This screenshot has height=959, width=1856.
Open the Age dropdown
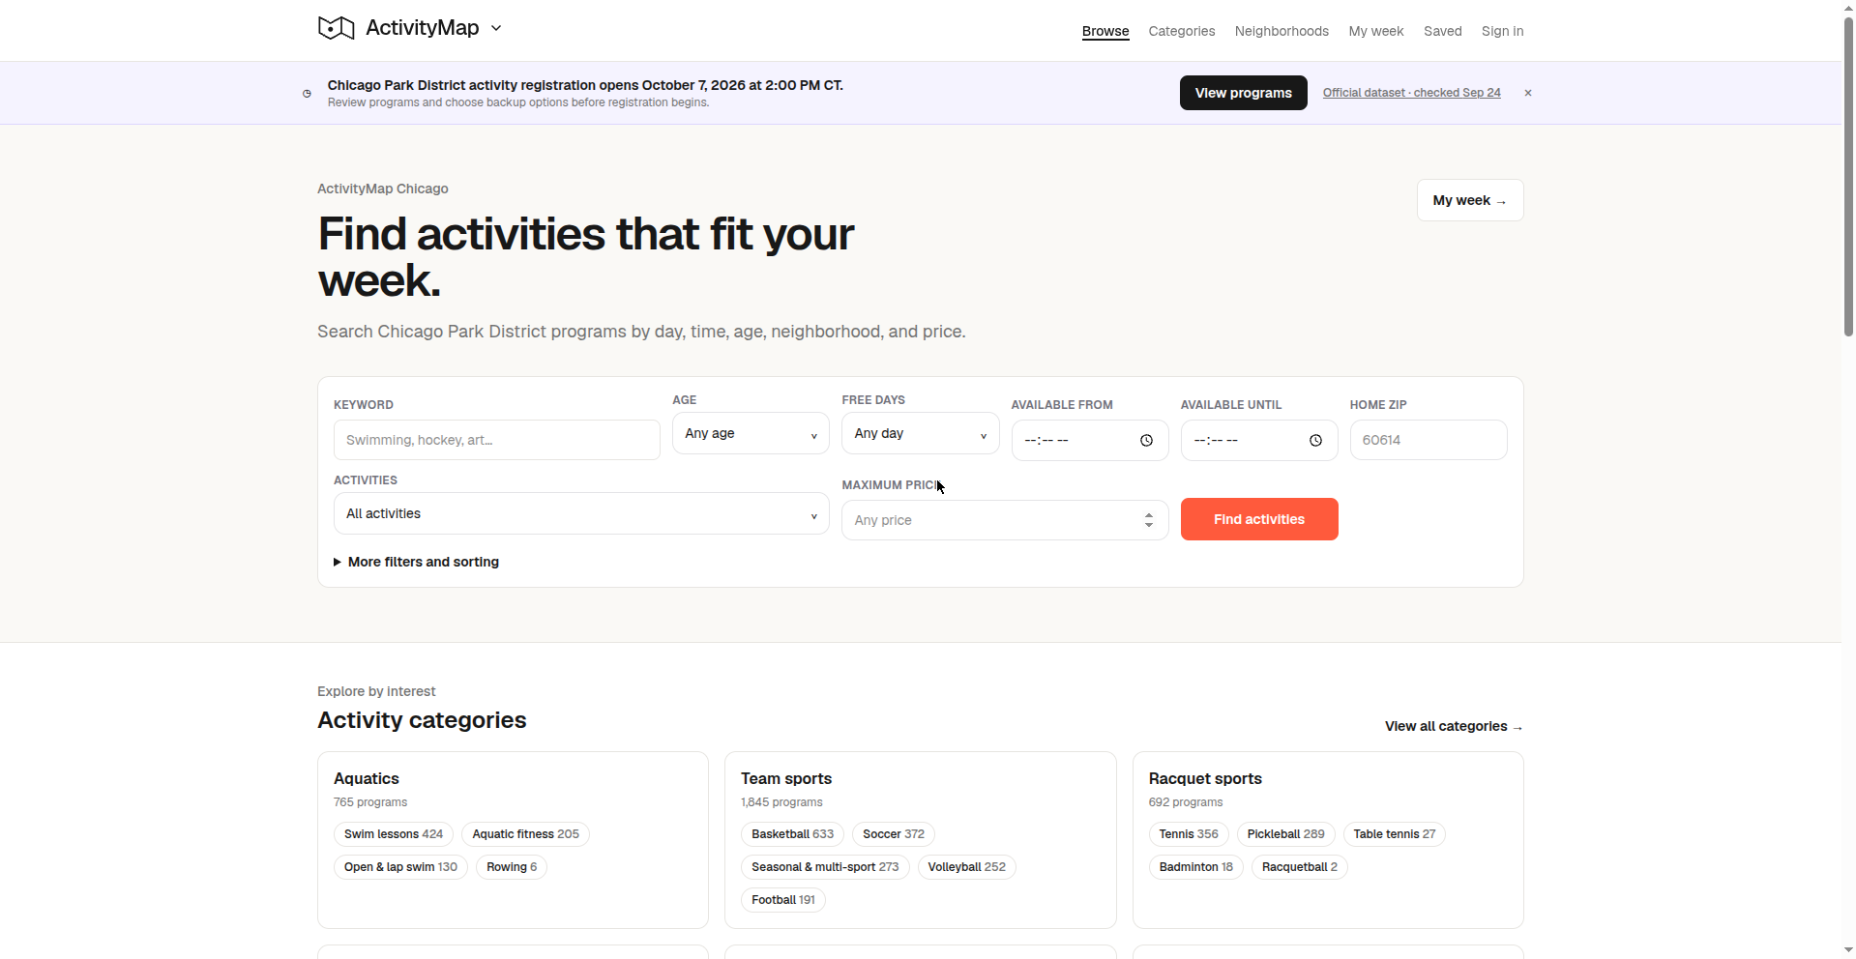click(751, 434)
